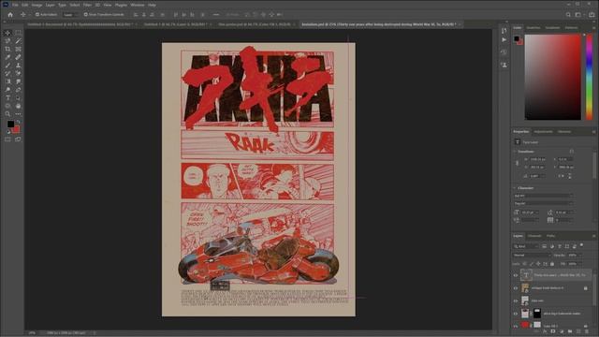Hide the Thirty-one years text layer
The image size is (599, 337).
coord(516,275)
